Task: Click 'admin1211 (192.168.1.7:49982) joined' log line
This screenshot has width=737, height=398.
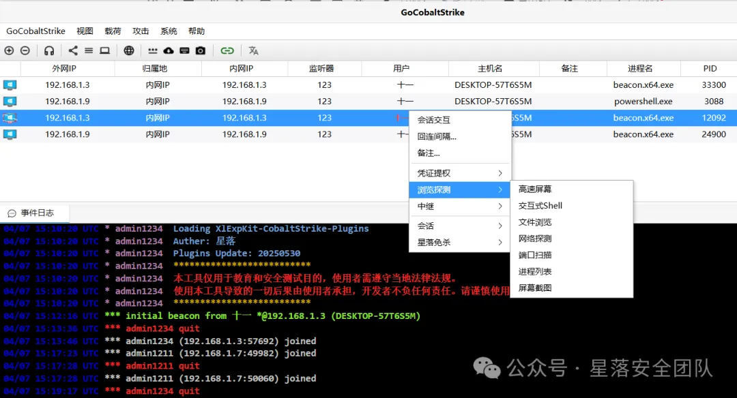Action: tap(160, 354)
